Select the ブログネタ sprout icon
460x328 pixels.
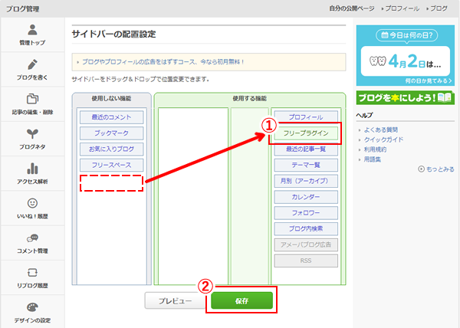pos(32,134)
